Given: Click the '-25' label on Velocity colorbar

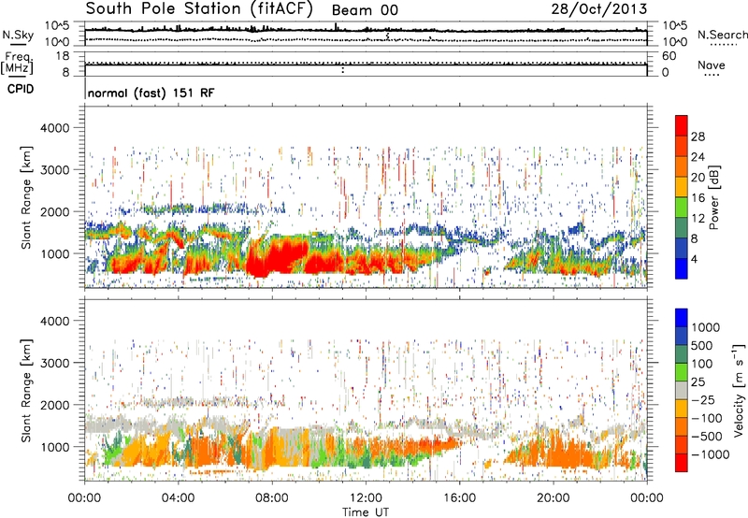Looking at the screenshot, I should 703,400.
